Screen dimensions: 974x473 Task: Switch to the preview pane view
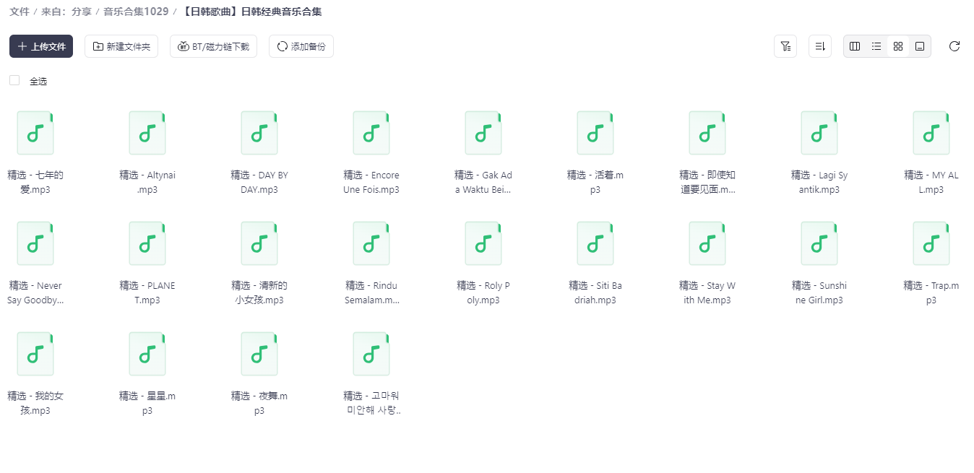coord(920,46)
